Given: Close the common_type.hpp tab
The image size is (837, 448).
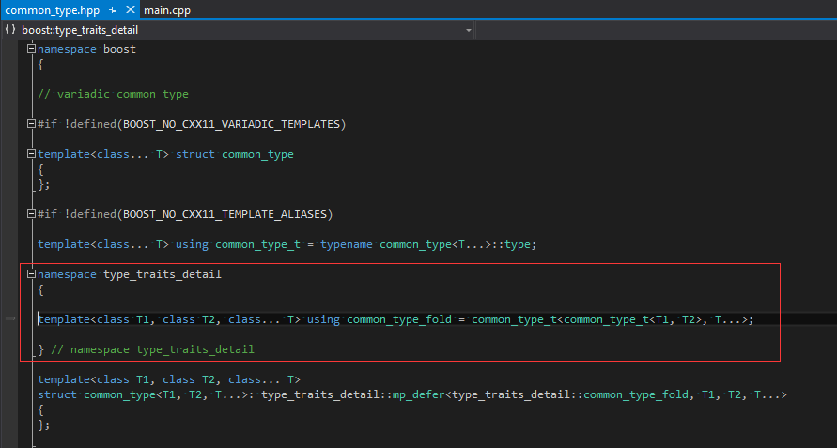Looking at the screenshot, I should click(131, 9).
